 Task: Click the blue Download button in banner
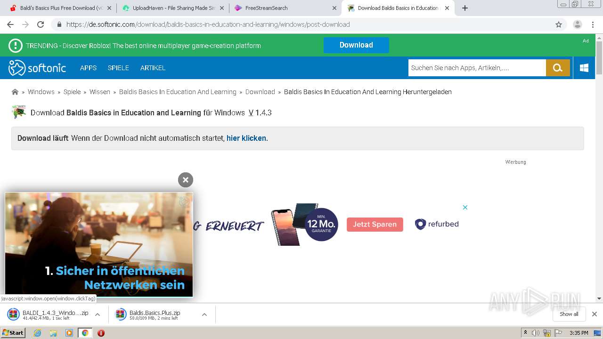pyautogui.click(x=356, y=45)
